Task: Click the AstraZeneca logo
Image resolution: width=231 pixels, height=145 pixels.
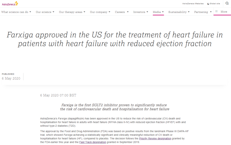Action: coord(10,3)
